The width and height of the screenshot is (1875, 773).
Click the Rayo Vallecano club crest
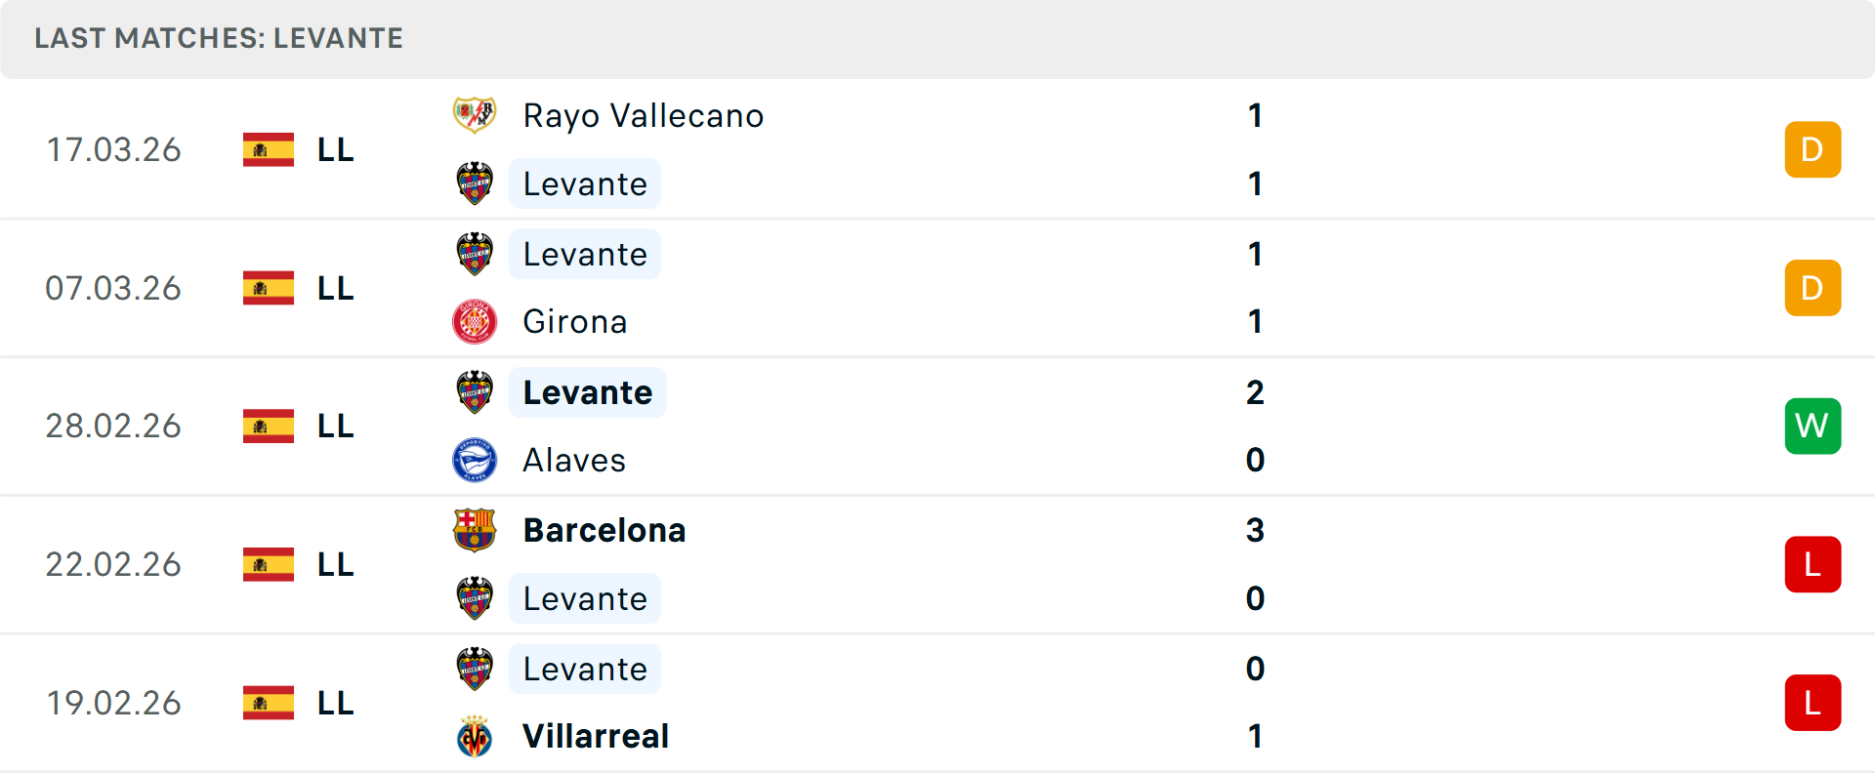475,115
